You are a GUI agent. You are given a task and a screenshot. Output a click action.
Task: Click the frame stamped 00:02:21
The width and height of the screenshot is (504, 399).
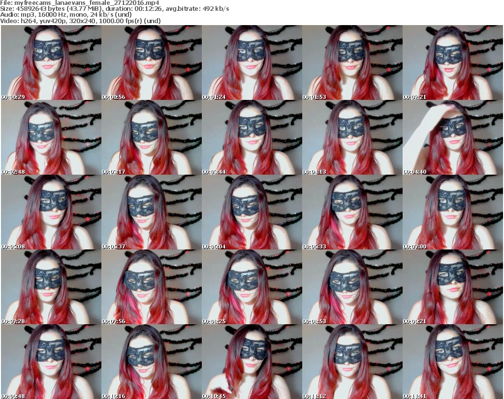pyautogui.click(x=452, y=62)
